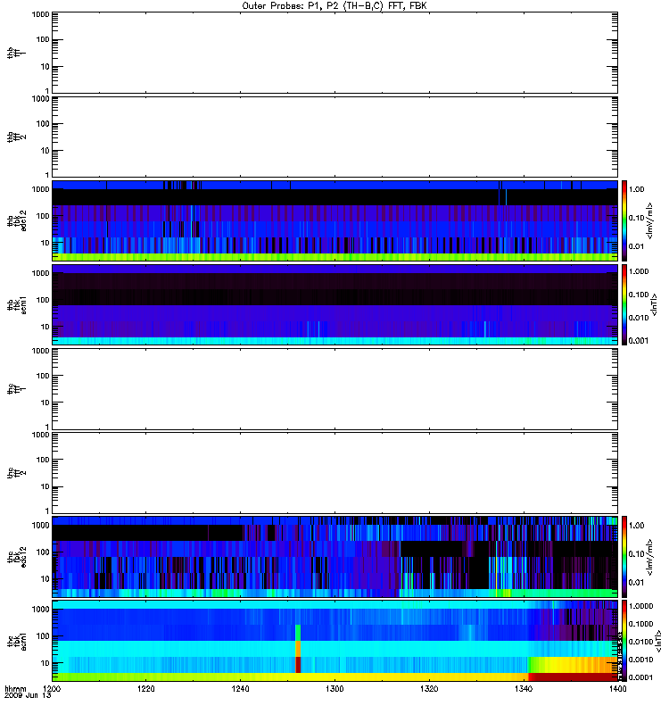The height and width of the screenshot is (714, 669).
Task: Click the "thc fff 2" y-axis label
Action: (x=16, y=473)
